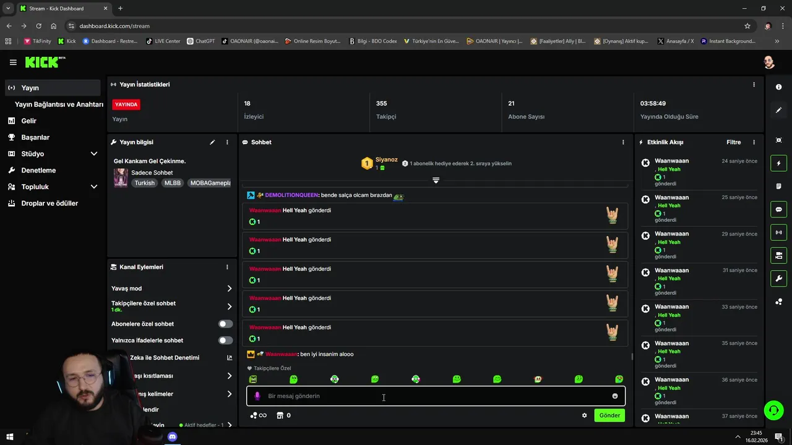792x445 pixels.
Task: Toggle the wrench panel icon in sidebar
Action: (778, 279)
